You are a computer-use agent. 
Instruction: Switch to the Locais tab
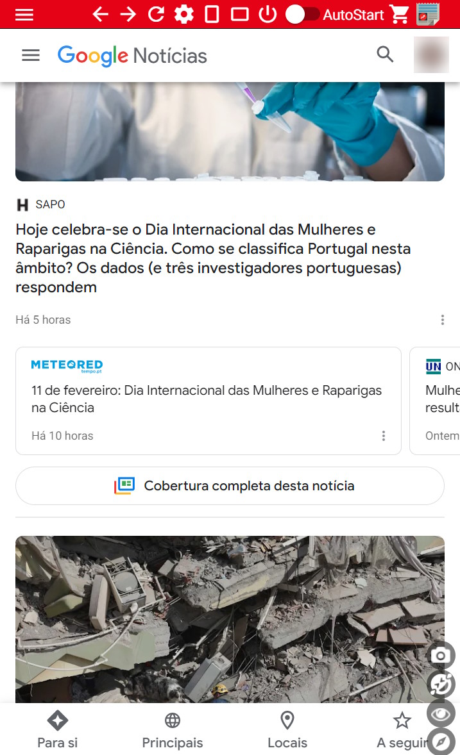tap(287, 731)
